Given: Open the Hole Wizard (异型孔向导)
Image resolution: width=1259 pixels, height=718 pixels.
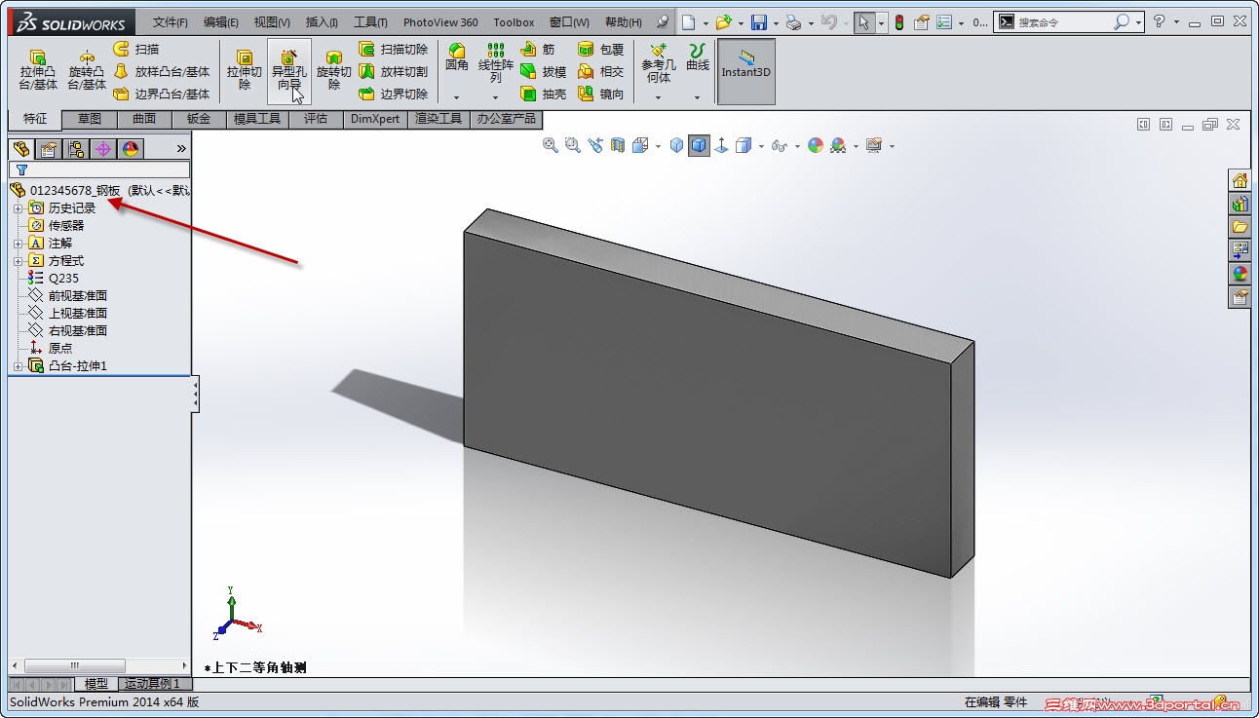Looking at the screenshot, I should click(288, 70).
